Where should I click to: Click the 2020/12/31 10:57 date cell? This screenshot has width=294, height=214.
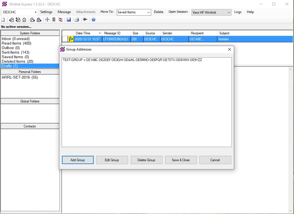pyautogui.click(x=87, y=39)
